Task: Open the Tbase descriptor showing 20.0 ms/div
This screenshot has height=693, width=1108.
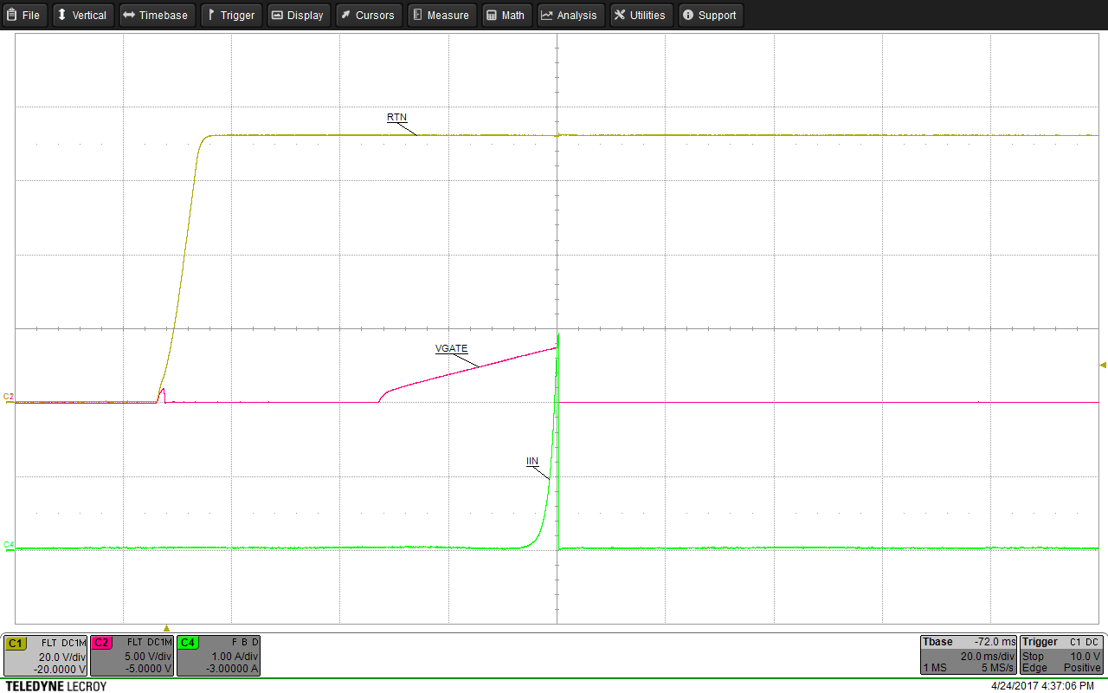Action: point(967,656)
